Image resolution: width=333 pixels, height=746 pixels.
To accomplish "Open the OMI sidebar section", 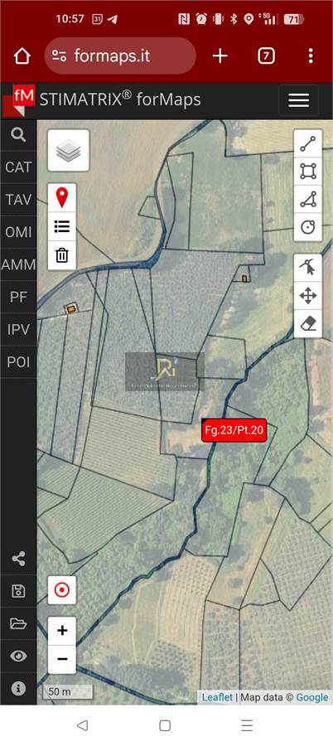I will (x=18, y=233).
